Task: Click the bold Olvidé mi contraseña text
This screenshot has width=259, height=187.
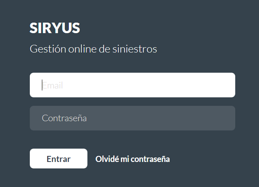Action: [133, 159]
